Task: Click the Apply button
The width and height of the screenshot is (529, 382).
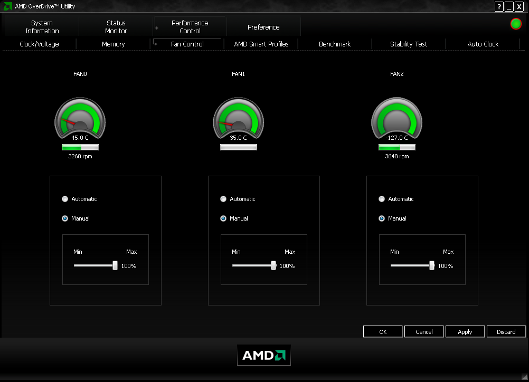Action: tap(465, 332)
